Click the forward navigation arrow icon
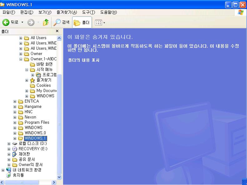Screen dimensions: 247x185 pos(31,22)
